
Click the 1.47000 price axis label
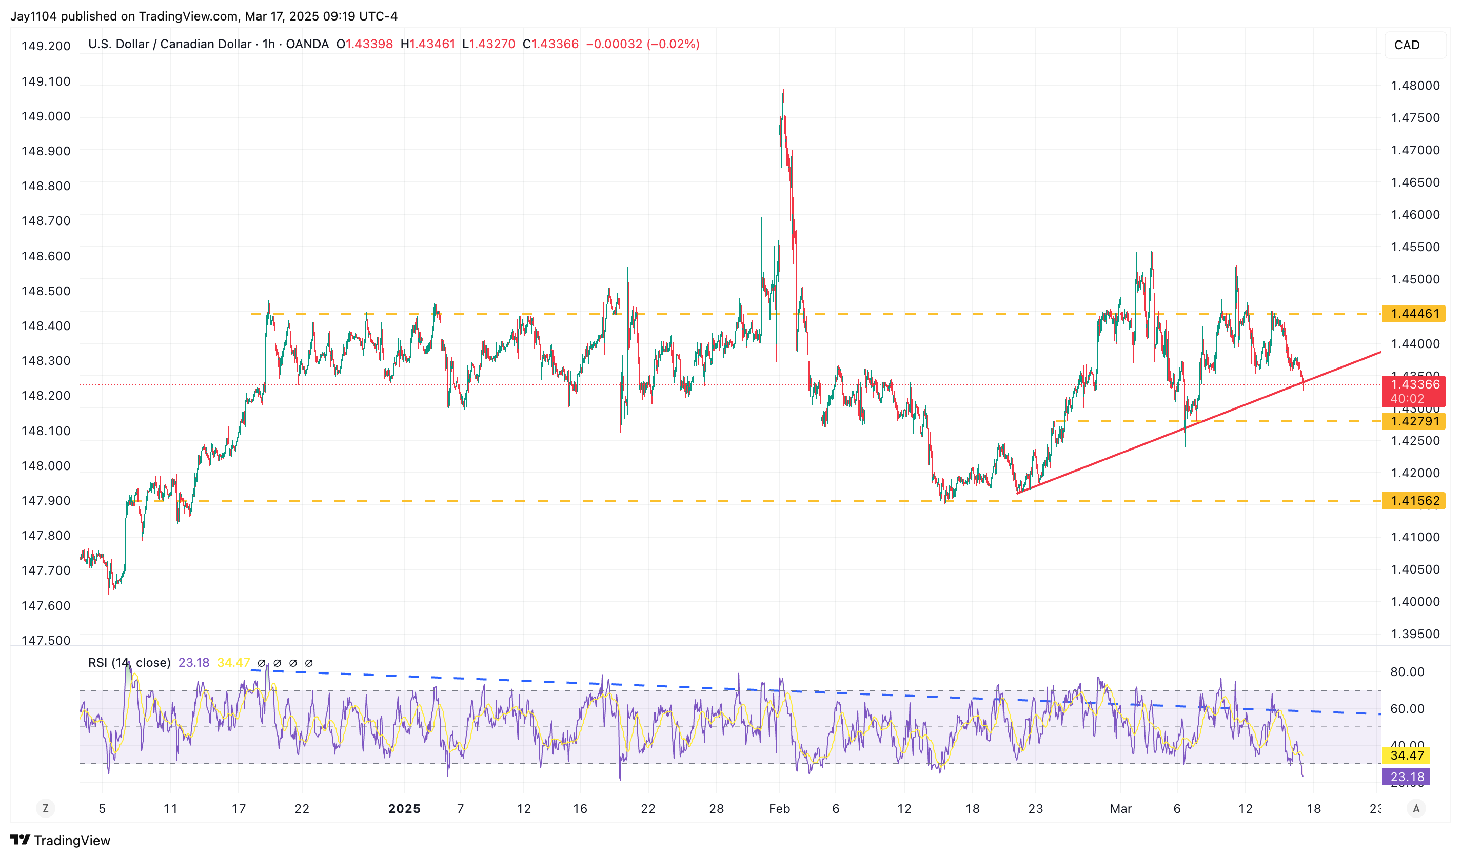(x=1415, y=150)
